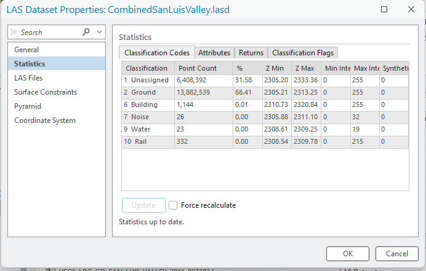426x271 pixels.
Task: Switch to the Attributes tab
Action: click(x=214, y=53)
